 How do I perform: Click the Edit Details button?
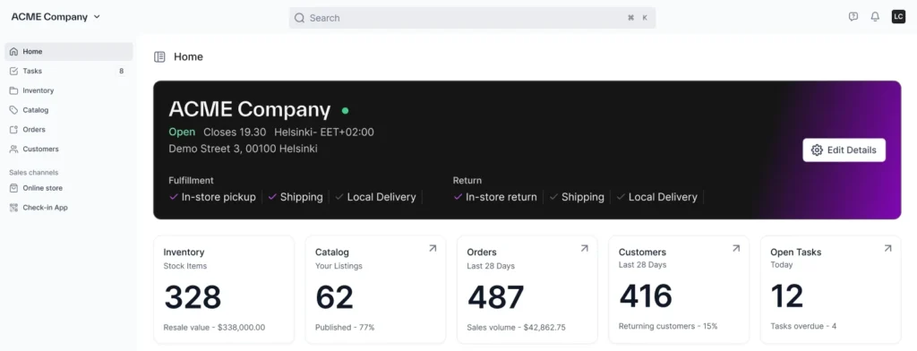click(x=844, y=150)
